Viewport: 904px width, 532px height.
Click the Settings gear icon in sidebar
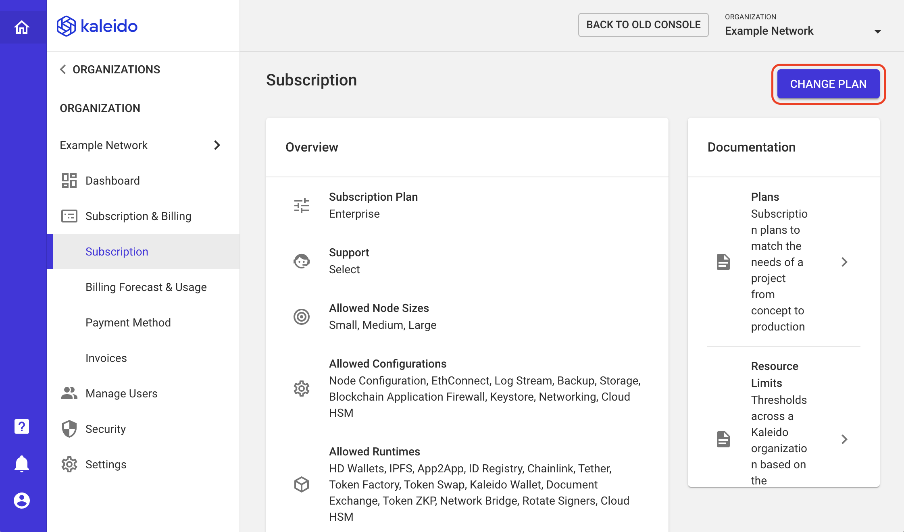tap(69, 464)
